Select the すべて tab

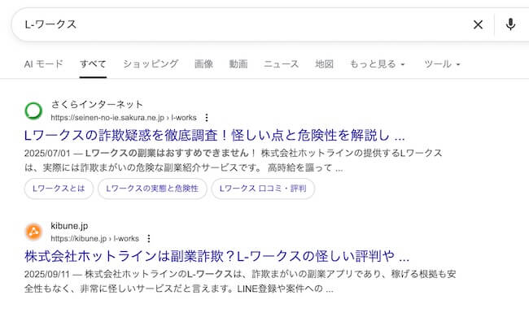pyautogui.click(x=93, y=63)
